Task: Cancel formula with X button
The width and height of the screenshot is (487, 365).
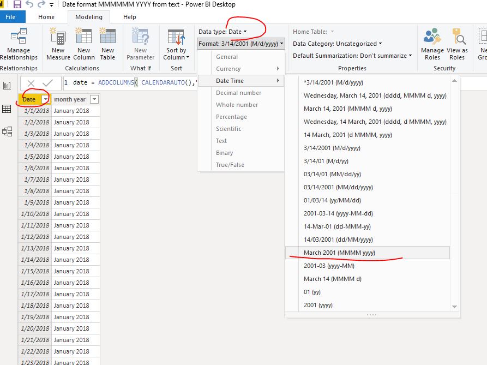Action: (x=31, y=83)
